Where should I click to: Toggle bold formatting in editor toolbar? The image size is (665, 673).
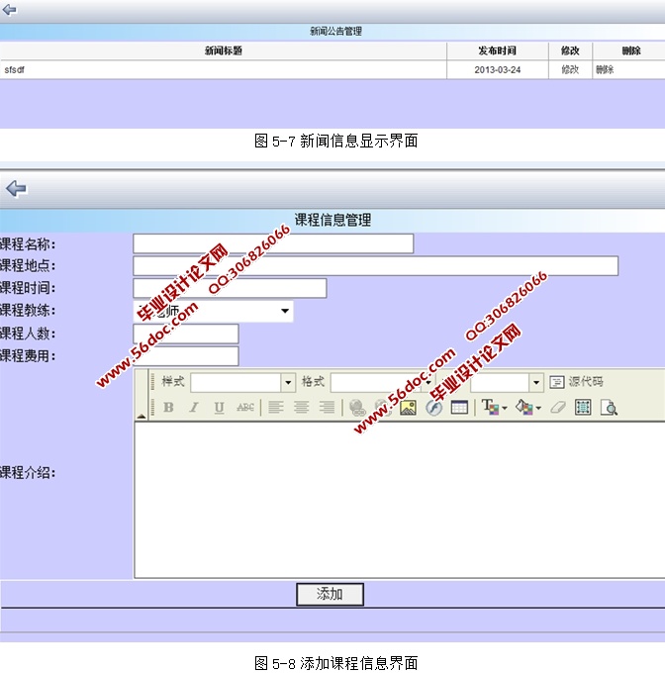(x=168, y=408)
